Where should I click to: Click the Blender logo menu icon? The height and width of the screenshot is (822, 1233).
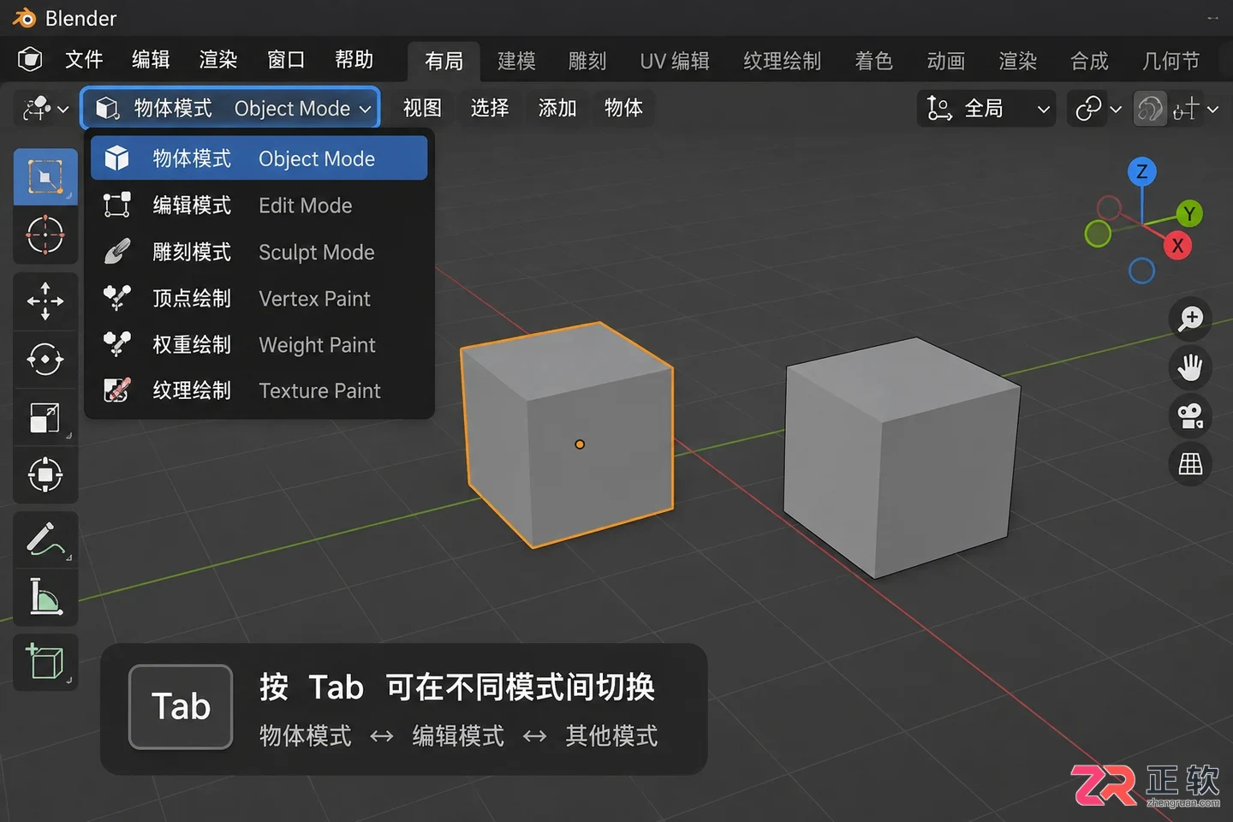(x=30, y=59)
